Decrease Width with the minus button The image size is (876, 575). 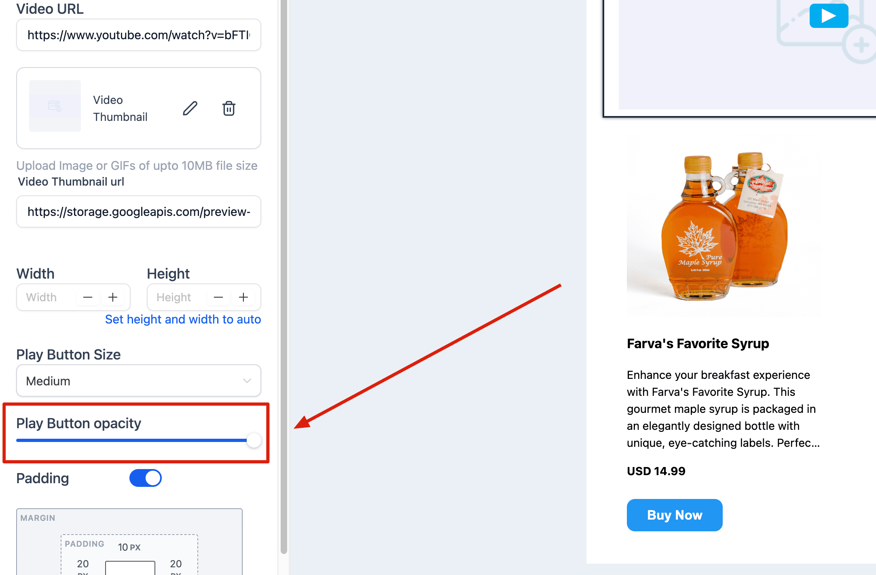click(x=88, y=297)
